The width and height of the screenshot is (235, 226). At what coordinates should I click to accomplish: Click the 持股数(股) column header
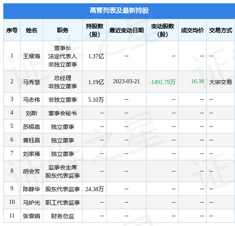coord(95,30)
